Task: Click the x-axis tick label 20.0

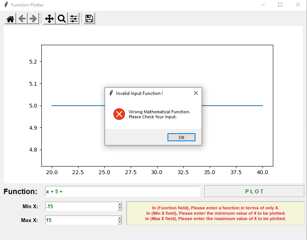Action: pyautogui.click(x=52, y=172)
